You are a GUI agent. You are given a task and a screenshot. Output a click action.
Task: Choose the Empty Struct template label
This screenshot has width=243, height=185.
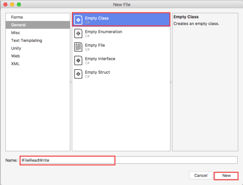point(97,72)
